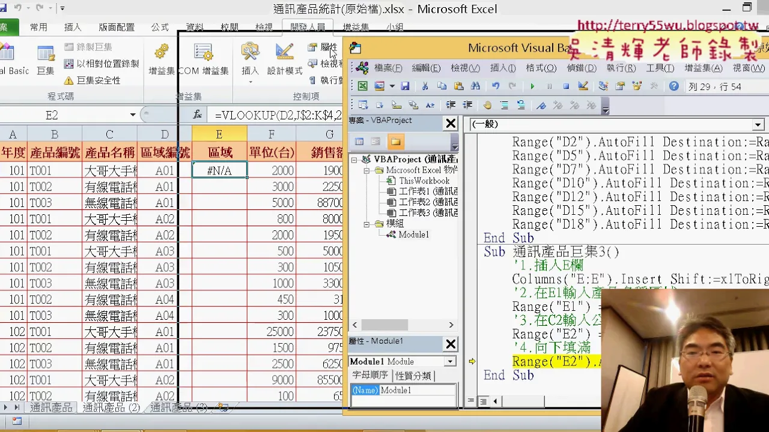Click 巨集安全性 in the Excel ribbon
This screenshot has height=432, width=769.
[92, 80]
